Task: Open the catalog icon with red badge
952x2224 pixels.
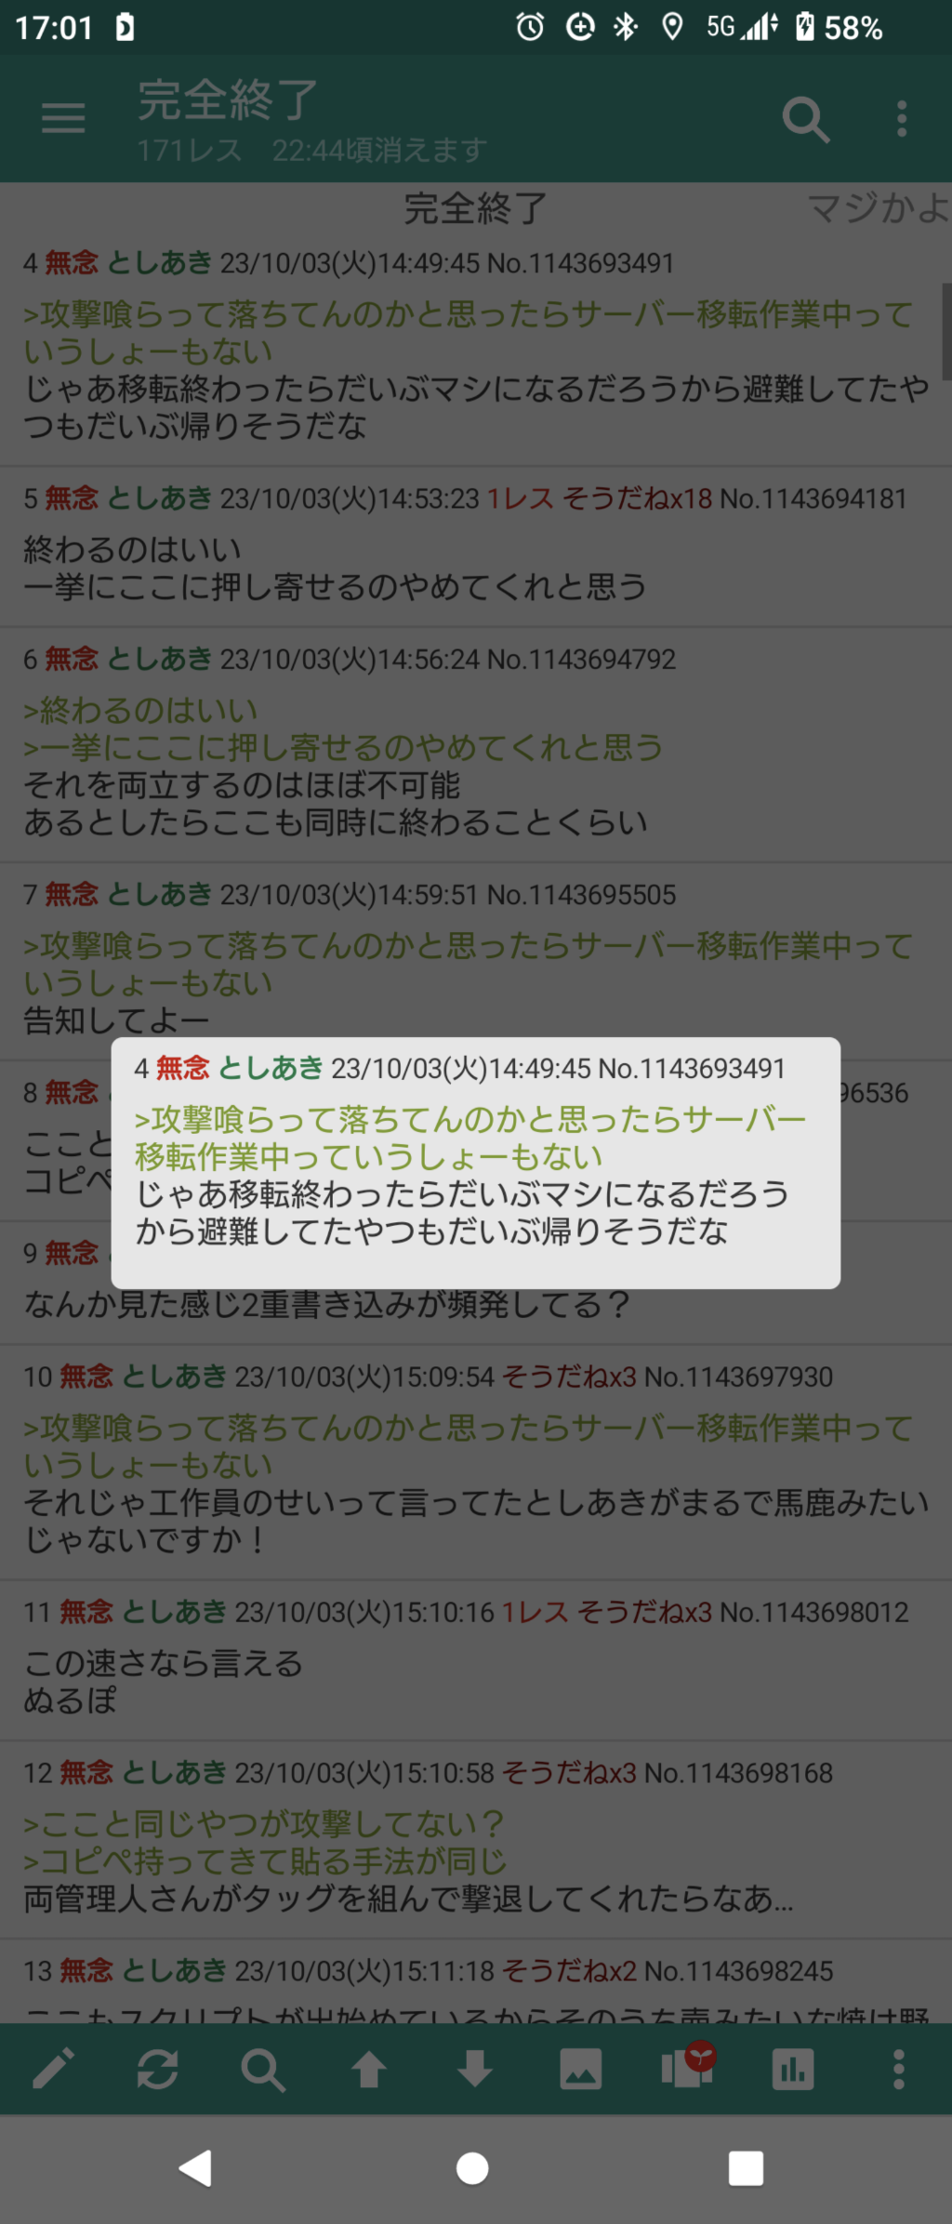Action: coord(689,2065)
